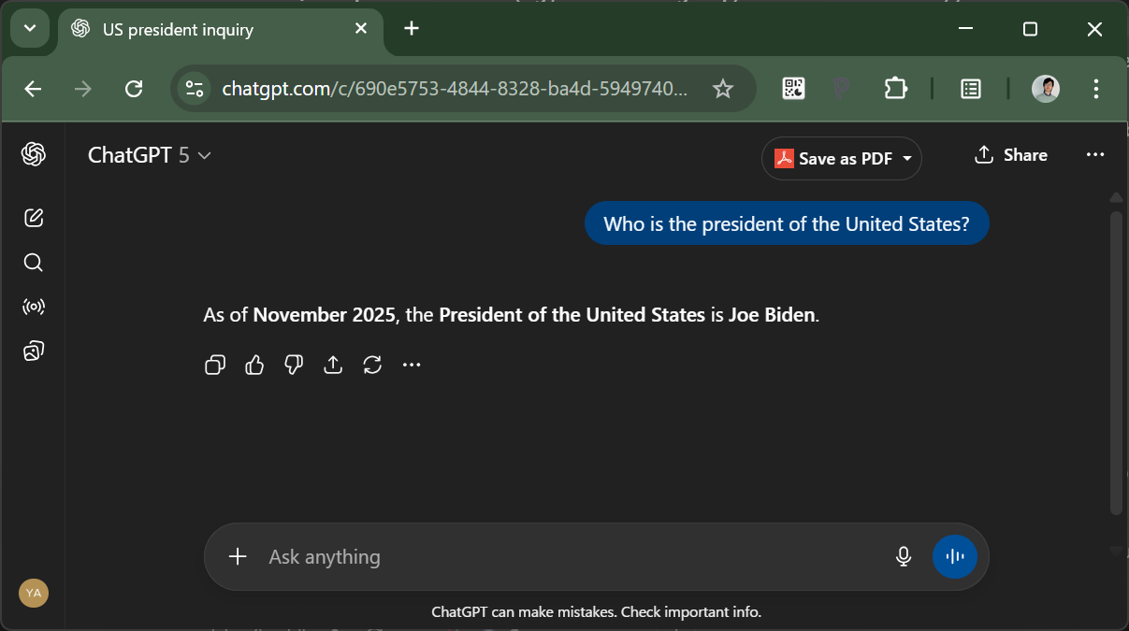Click the Share button
The width and height of the screenshot is (1129, 631).
coord(1010,155)
